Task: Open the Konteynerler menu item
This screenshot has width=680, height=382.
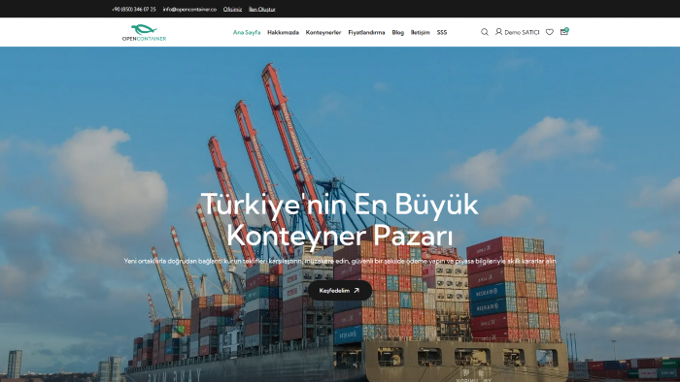Action: point(323,32)
